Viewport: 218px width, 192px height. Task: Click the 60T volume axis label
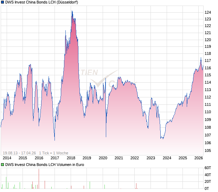(208, 168)
